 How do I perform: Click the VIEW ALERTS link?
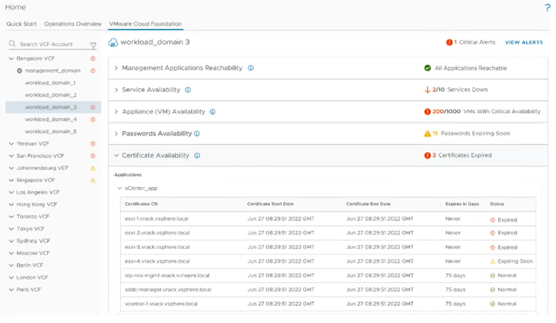(523, 42)
